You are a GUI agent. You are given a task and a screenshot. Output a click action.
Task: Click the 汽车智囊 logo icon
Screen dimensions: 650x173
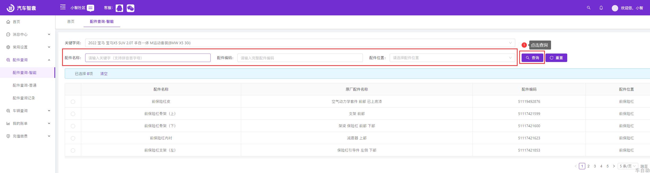coord(10,8)
